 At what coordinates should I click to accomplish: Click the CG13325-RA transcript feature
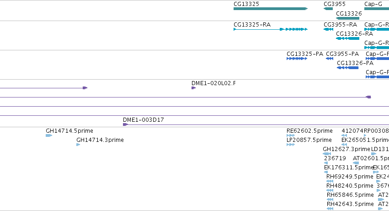[x=271, y=29]
